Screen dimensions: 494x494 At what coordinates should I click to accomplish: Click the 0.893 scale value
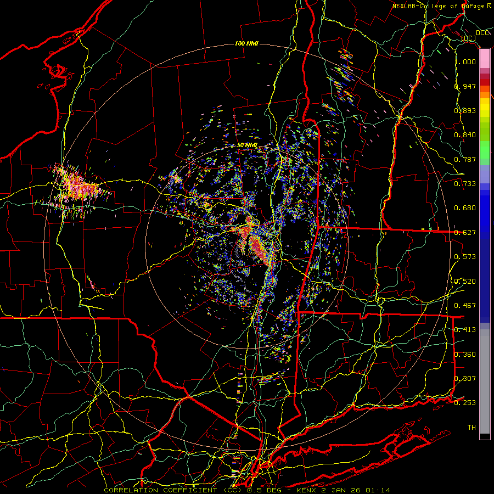tap(465, 110)
